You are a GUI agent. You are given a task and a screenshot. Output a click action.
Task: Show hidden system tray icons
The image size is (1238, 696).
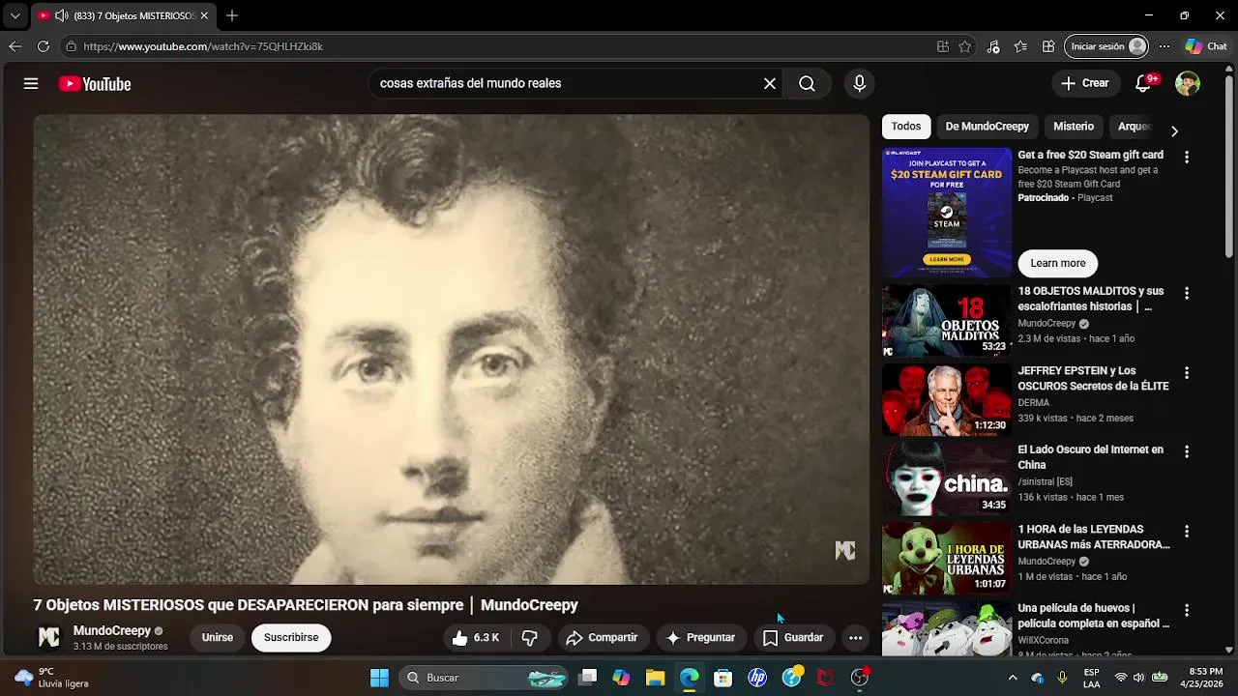click(x=1013, y=678)
